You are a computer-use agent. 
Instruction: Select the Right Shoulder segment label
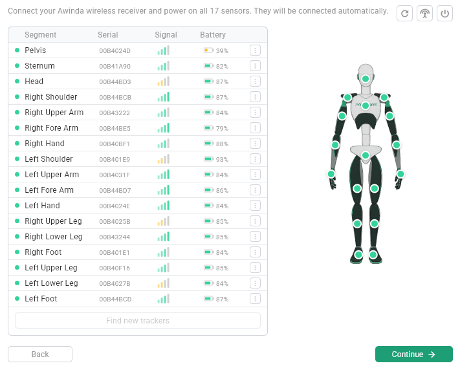pos(51,97)
